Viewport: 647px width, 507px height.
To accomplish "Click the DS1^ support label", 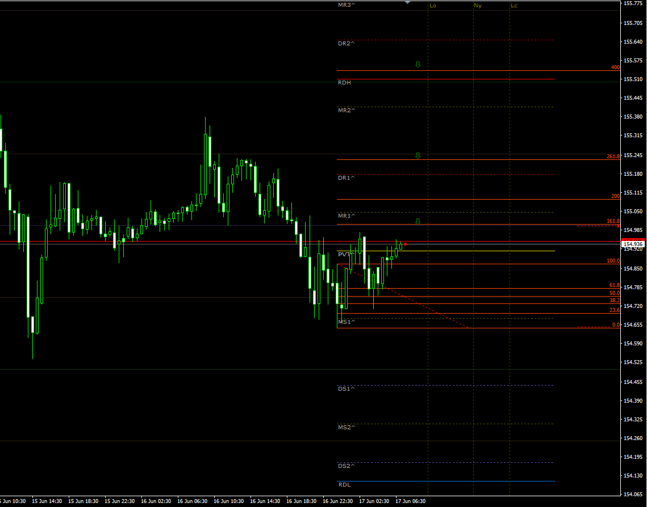I will click(346, 389).
